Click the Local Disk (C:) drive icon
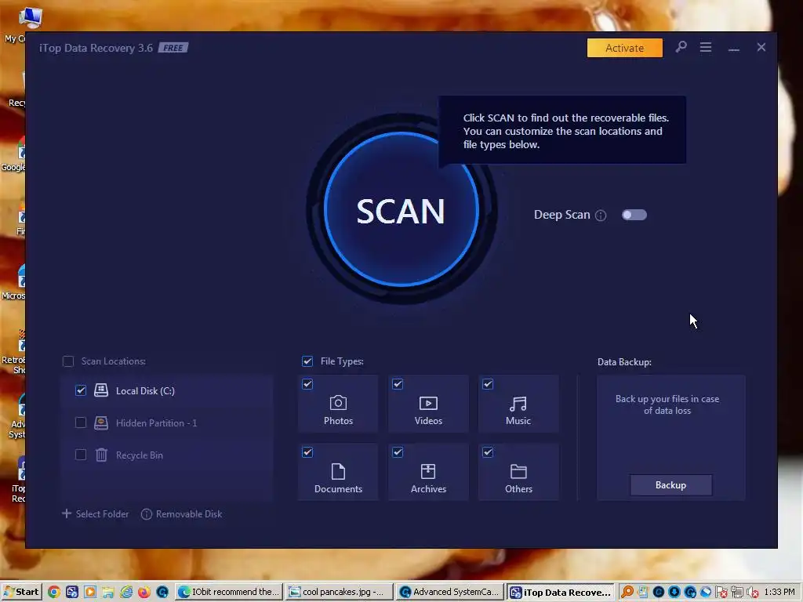The width and height of the screenshot is (803, 602). pyautogui.click(x=101, y=390)
